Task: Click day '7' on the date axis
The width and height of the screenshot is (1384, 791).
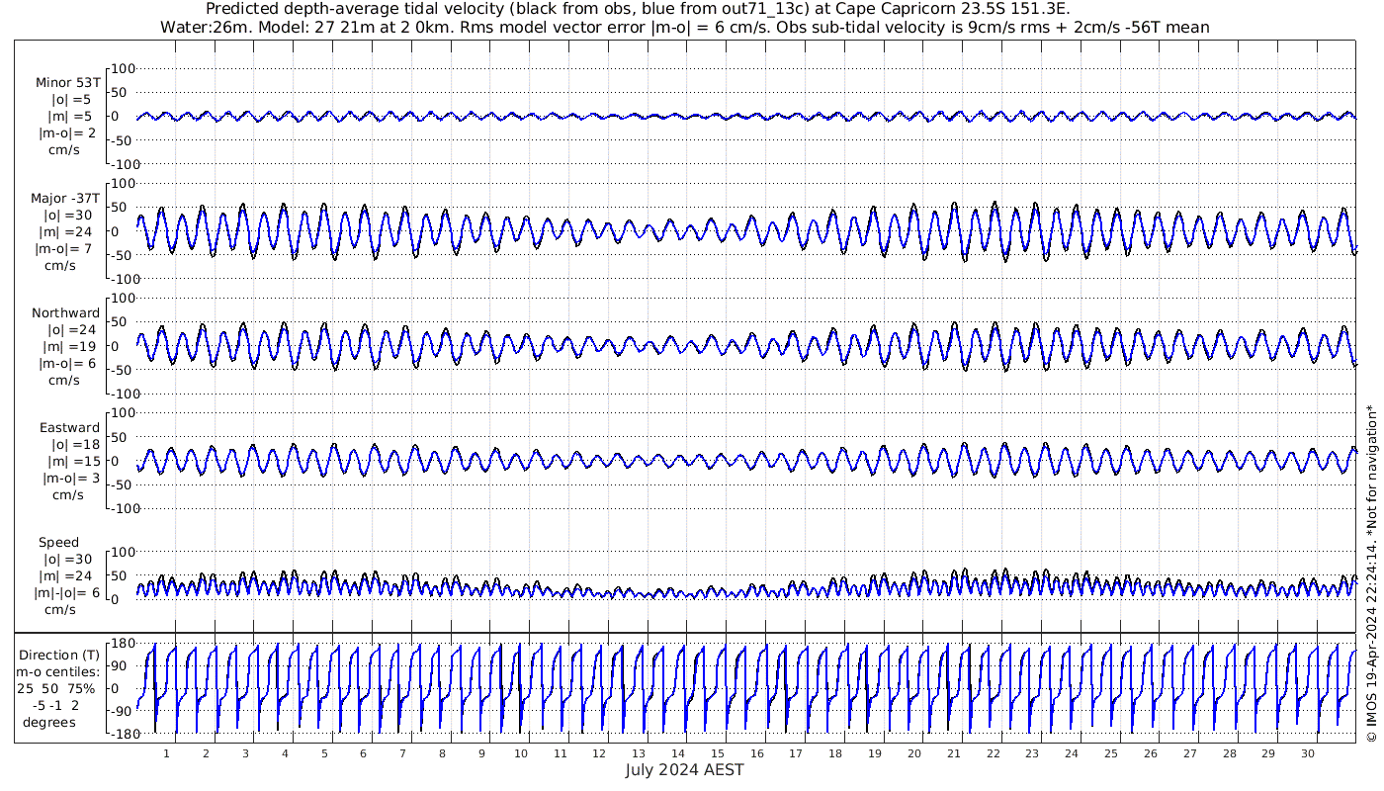Action: point(402,753)
